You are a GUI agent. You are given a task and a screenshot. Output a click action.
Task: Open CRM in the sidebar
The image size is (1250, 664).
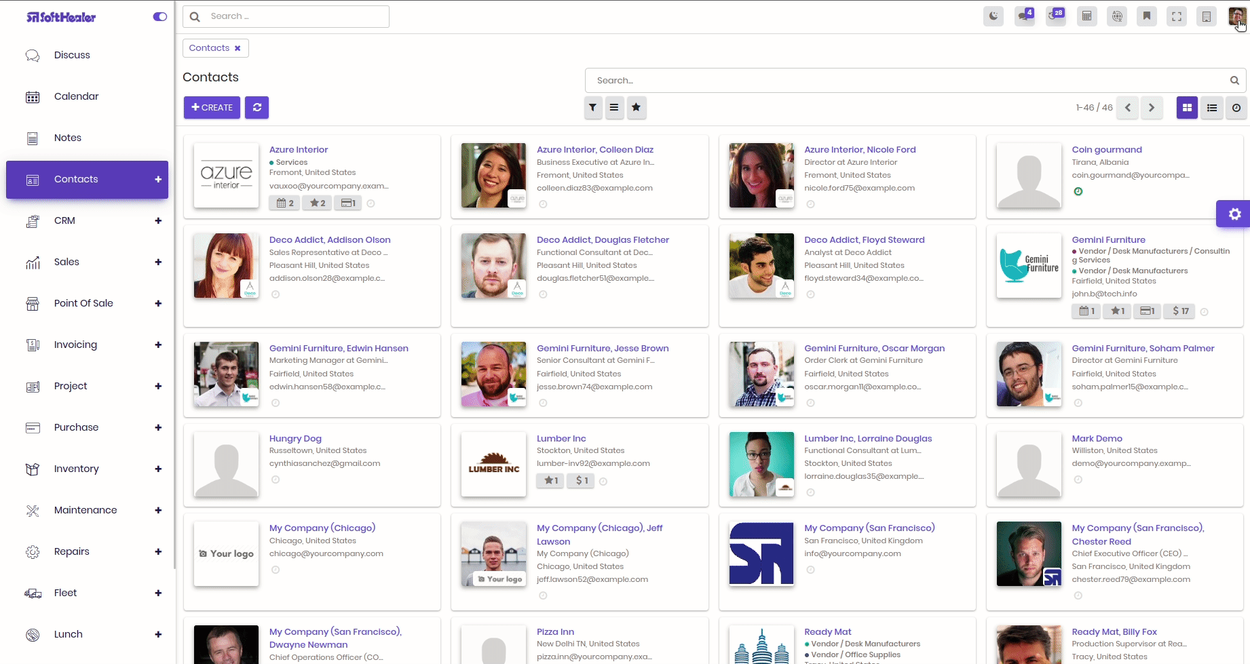click(x=64, y=220)
